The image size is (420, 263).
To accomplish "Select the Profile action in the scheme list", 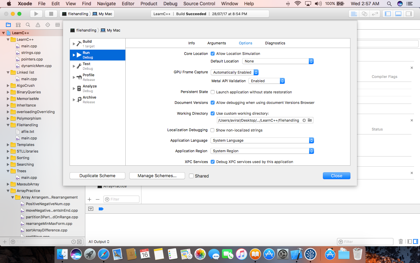I will pyautogui.click(x=97, y=77).
